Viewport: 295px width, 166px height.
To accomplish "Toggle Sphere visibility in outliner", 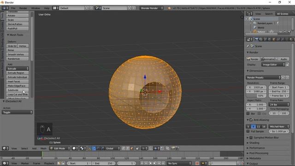I will click(x=281, y=32).
